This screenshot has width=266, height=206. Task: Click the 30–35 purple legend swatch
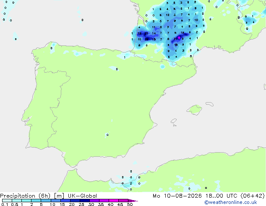[94, 201]
